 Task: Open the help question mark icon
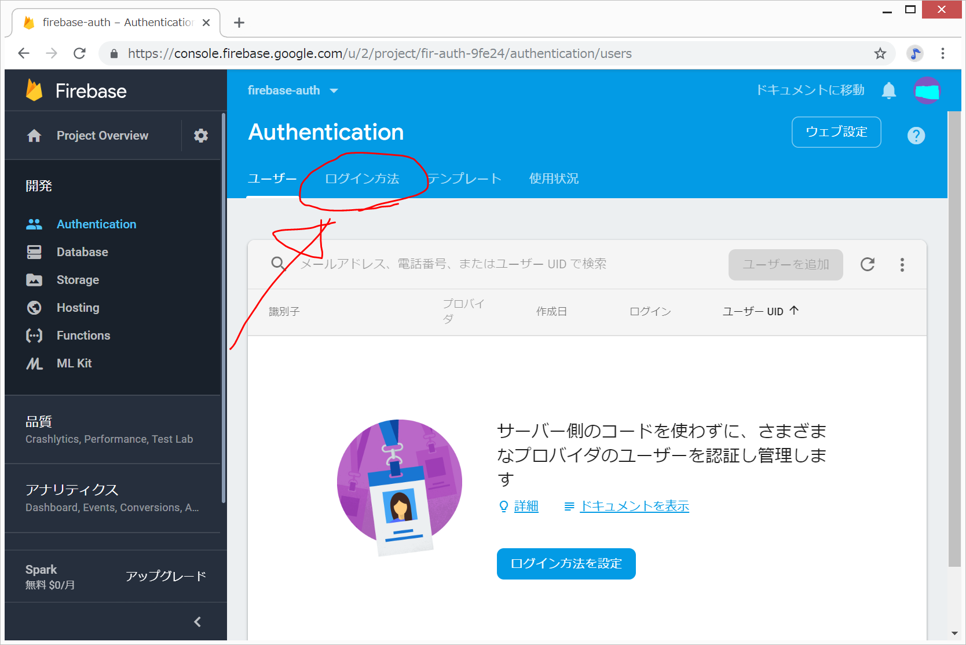point(916,136)
